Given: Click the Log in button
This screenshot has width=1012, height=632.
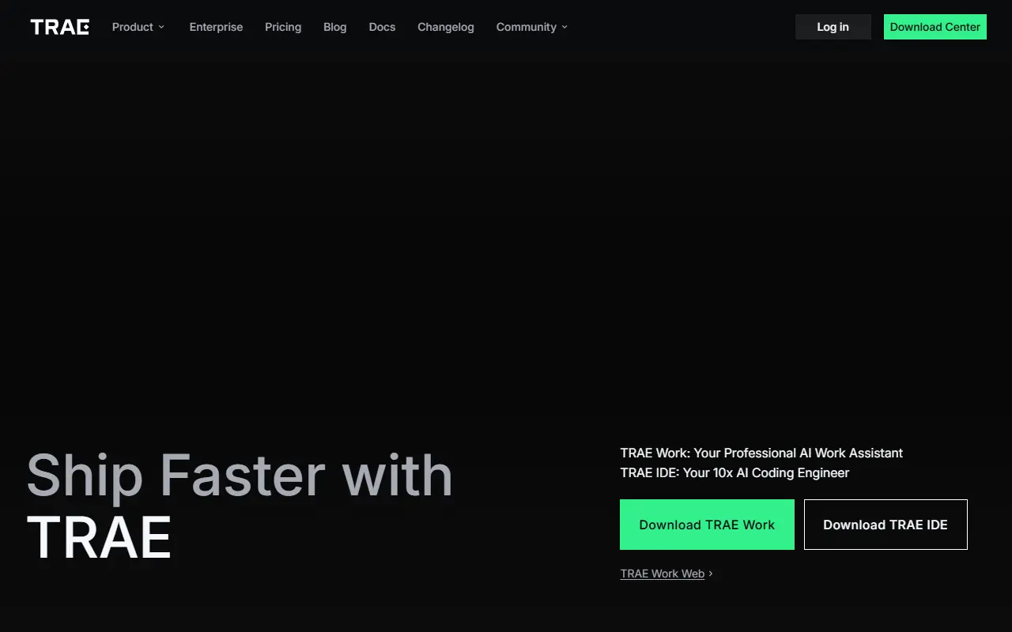Looking at the screenshot, I should click(833, 27).
